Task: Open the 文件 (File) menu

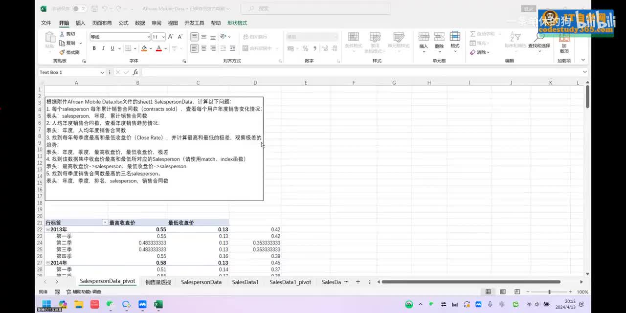Action: (x=46, y=23)
